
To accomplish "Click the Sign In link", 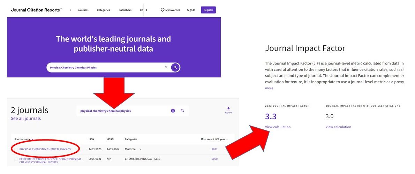I will click(191, 10).
